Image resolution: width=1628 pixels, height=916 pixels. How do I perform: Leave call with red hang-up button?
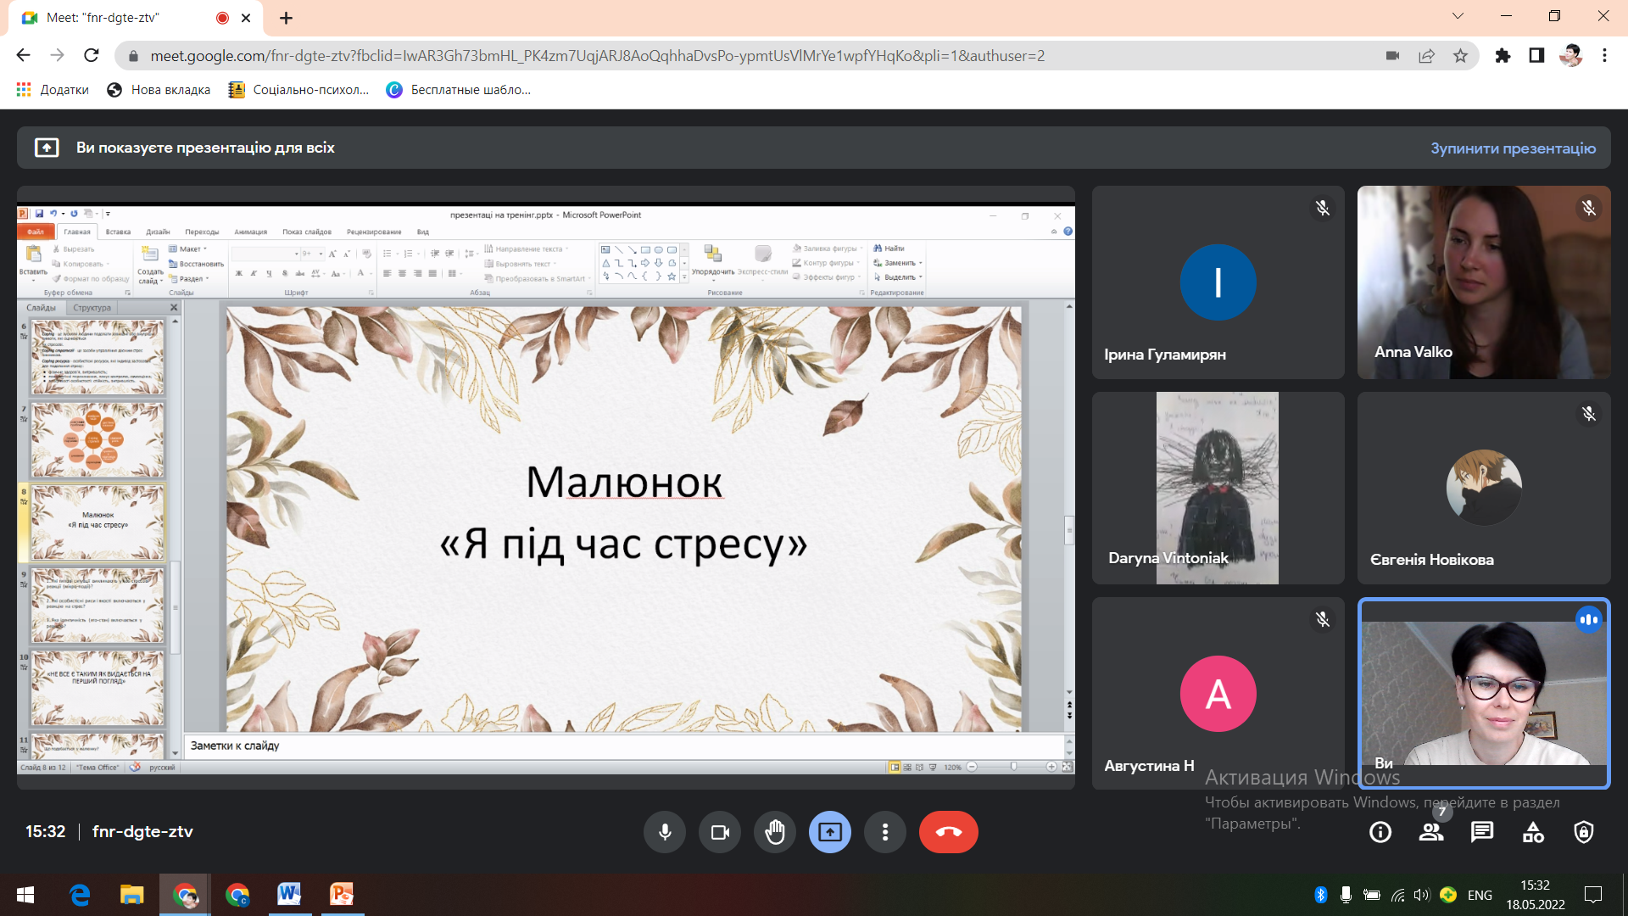point(948,832)
